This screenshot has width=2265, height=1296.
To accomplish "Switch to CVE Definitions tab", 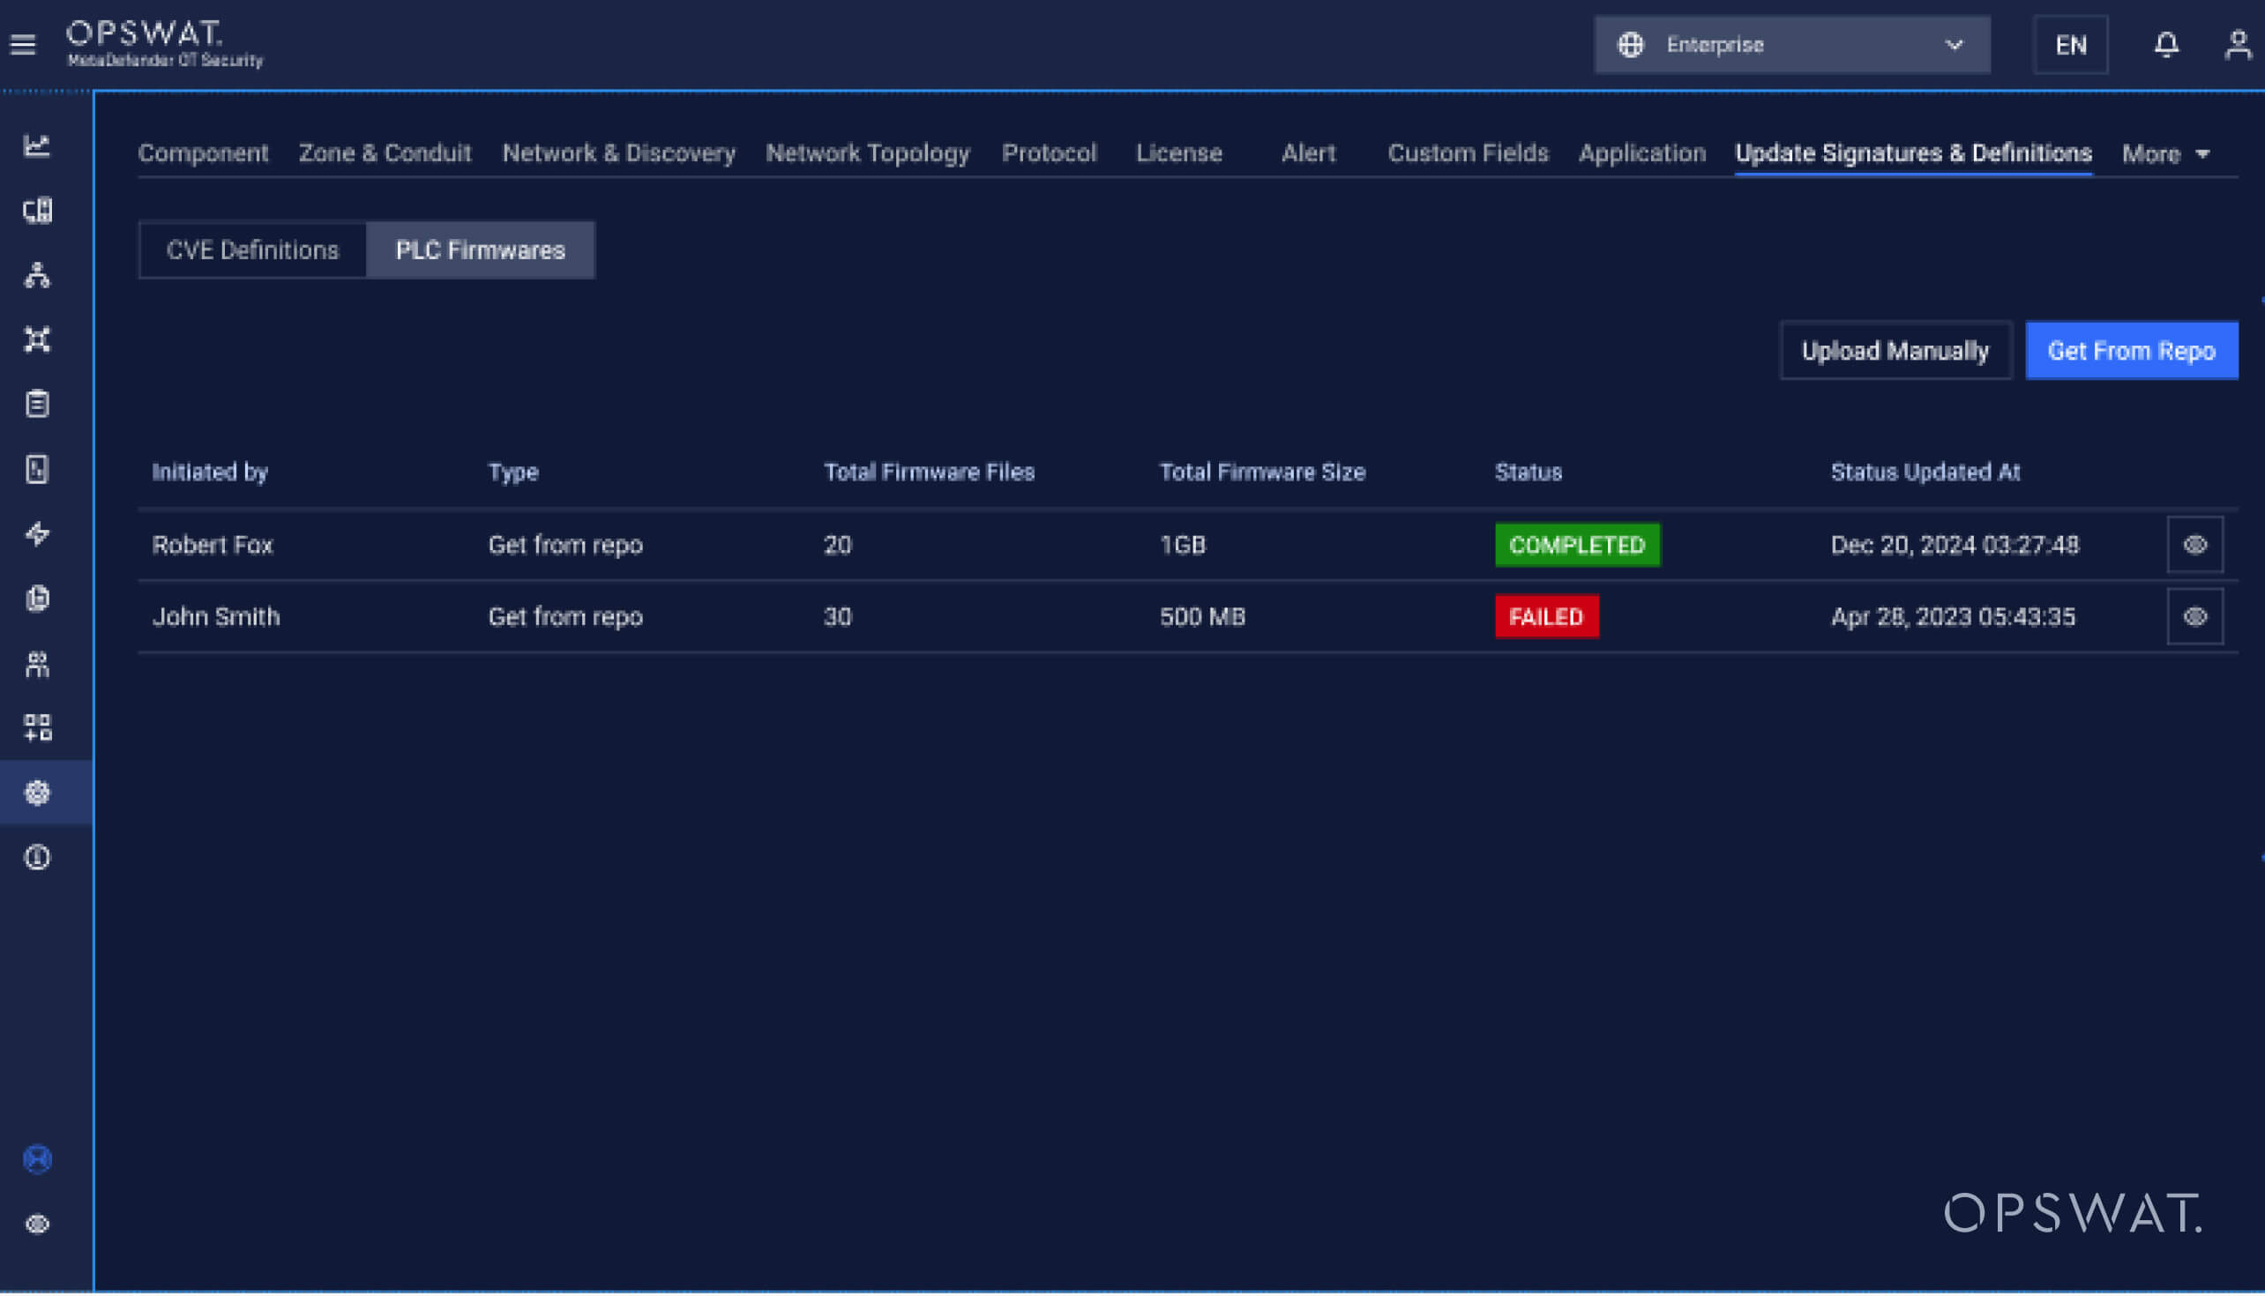I will (253, 250).
